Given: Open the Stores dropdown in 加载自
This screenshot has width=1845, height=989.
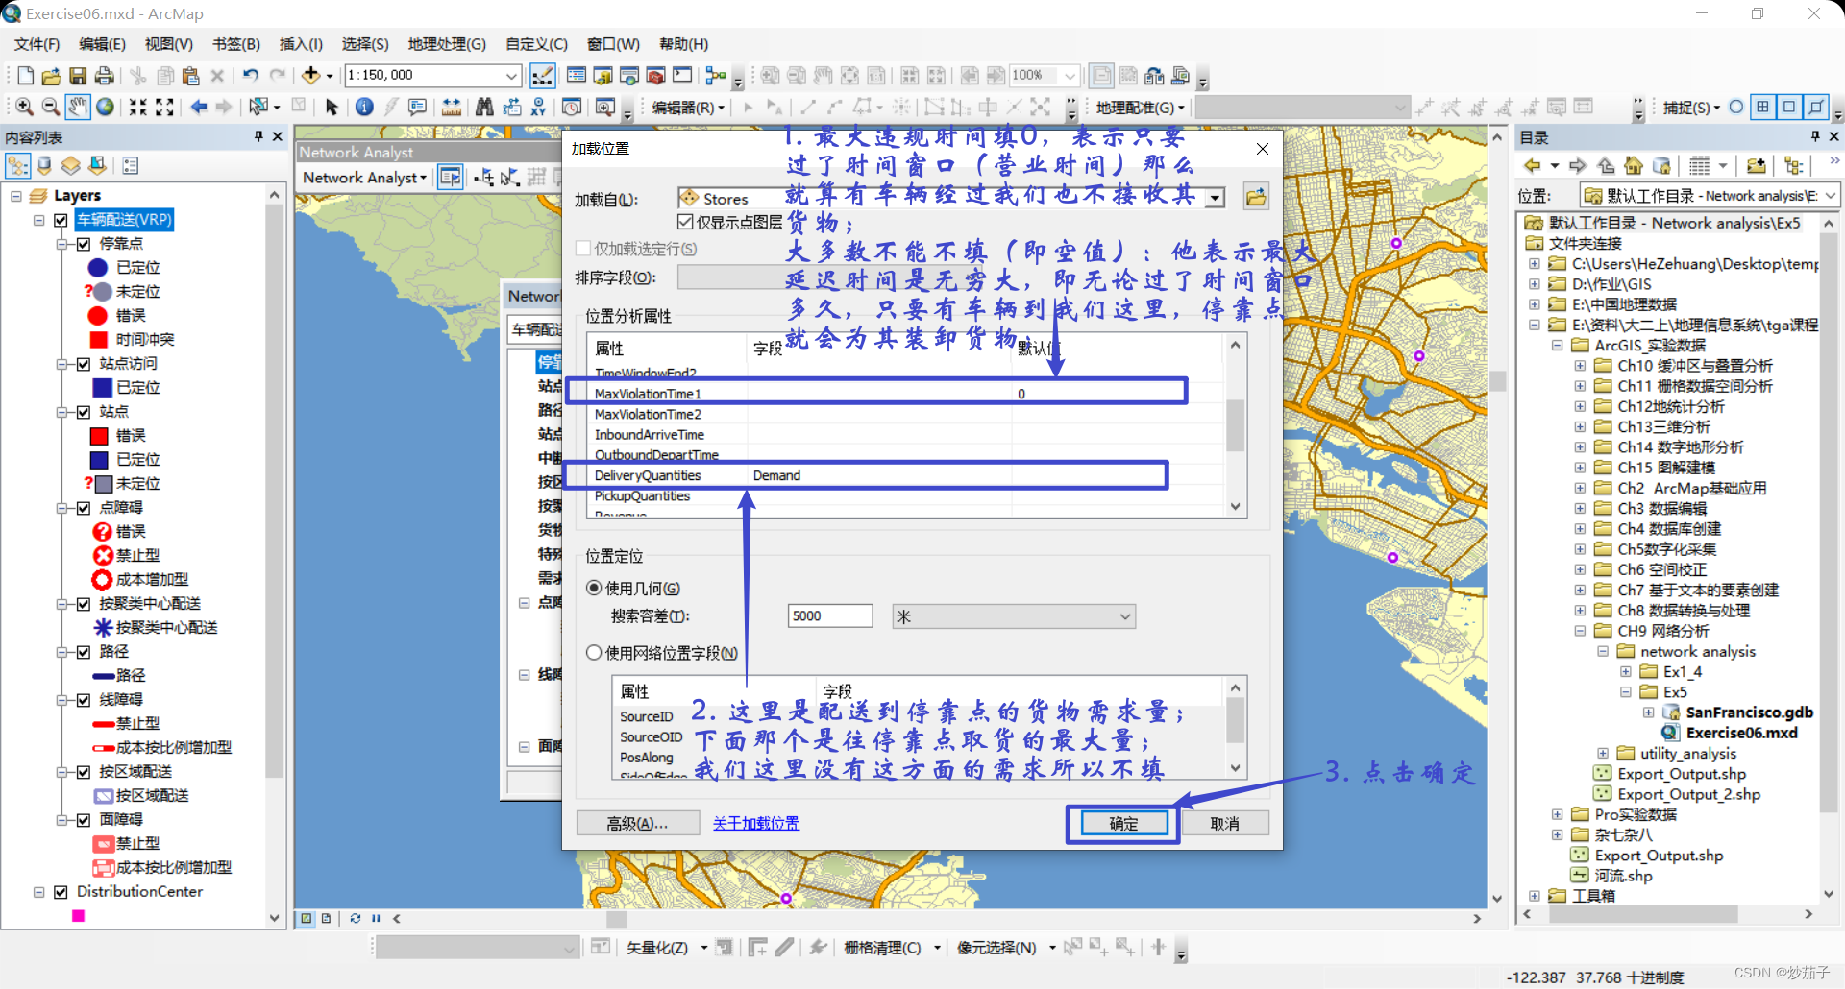Looking at the screenshot, I should coord(1215,197).
